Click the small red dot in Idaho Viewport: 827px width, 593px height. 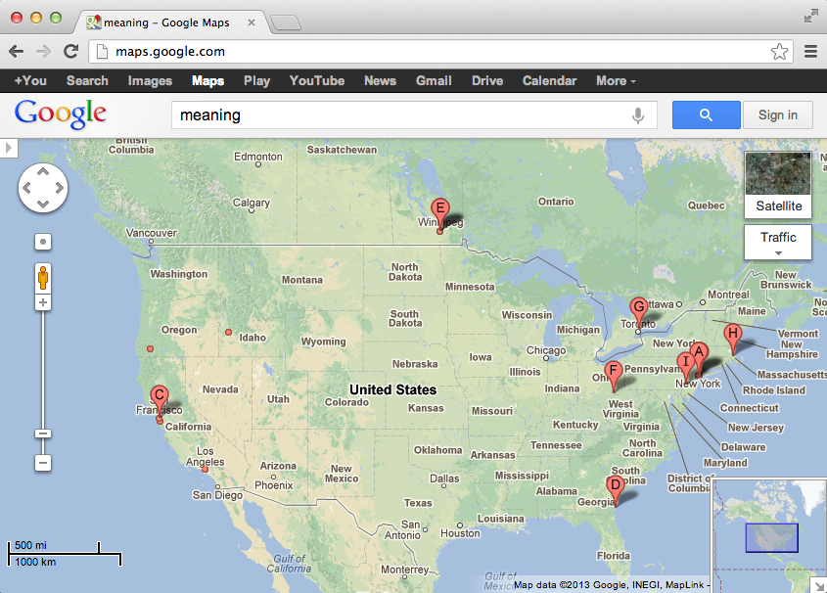tap(228, 332)
